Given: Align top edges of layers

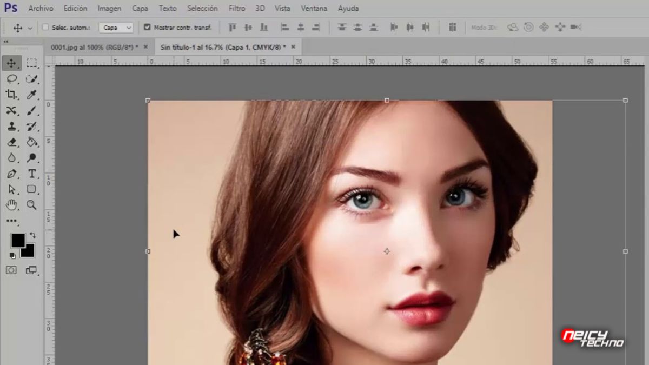Looking at the screenshot, I should (233, 27).
